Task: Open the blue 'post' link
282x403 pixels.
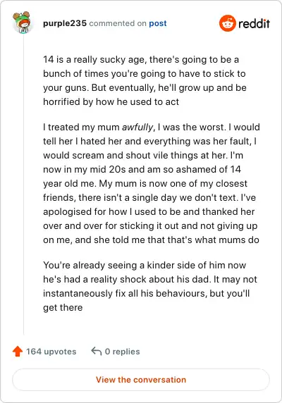Action: (158, 23)
